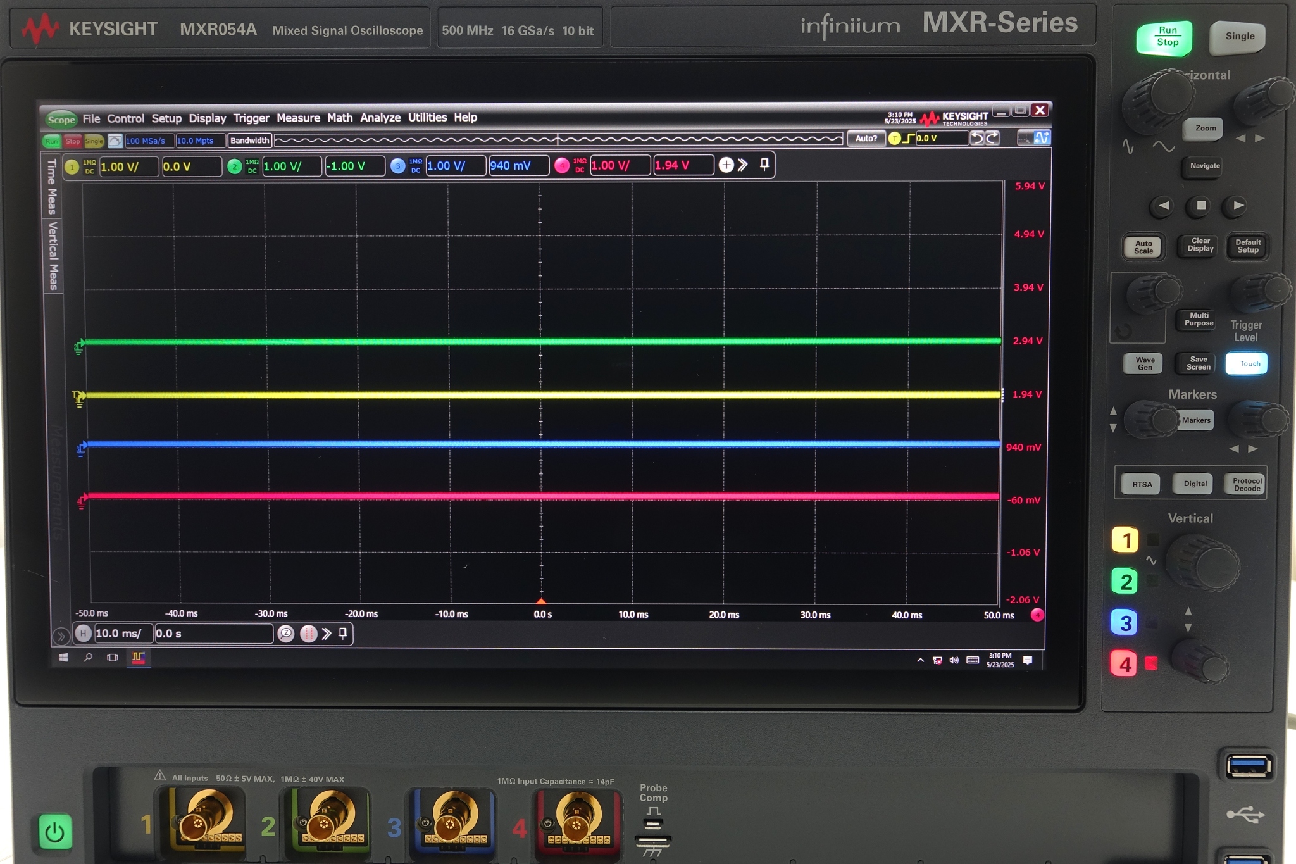Toggle channel 2 1MΩ DC coupling
1296x864 pixels.
(x=252, y=166)
